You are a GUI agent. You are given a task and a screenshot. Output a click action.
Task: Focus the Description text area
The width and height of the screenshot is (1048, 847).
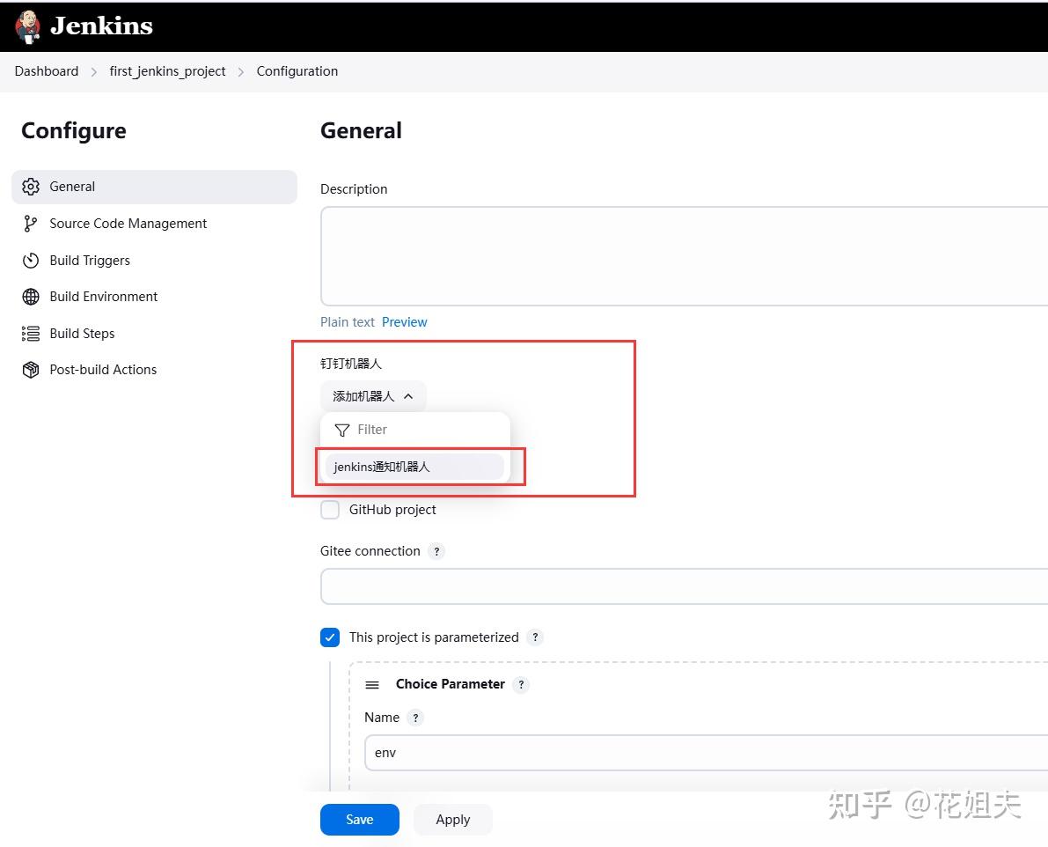tap(684, 256)
